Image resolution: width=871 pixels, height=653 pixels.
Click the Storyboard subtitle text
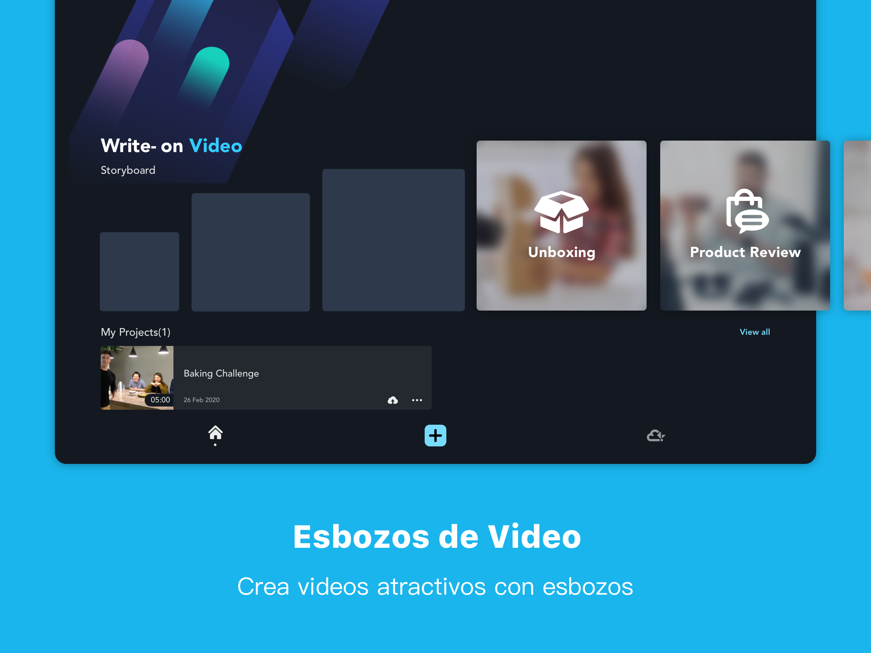click(x=128, y=170)
